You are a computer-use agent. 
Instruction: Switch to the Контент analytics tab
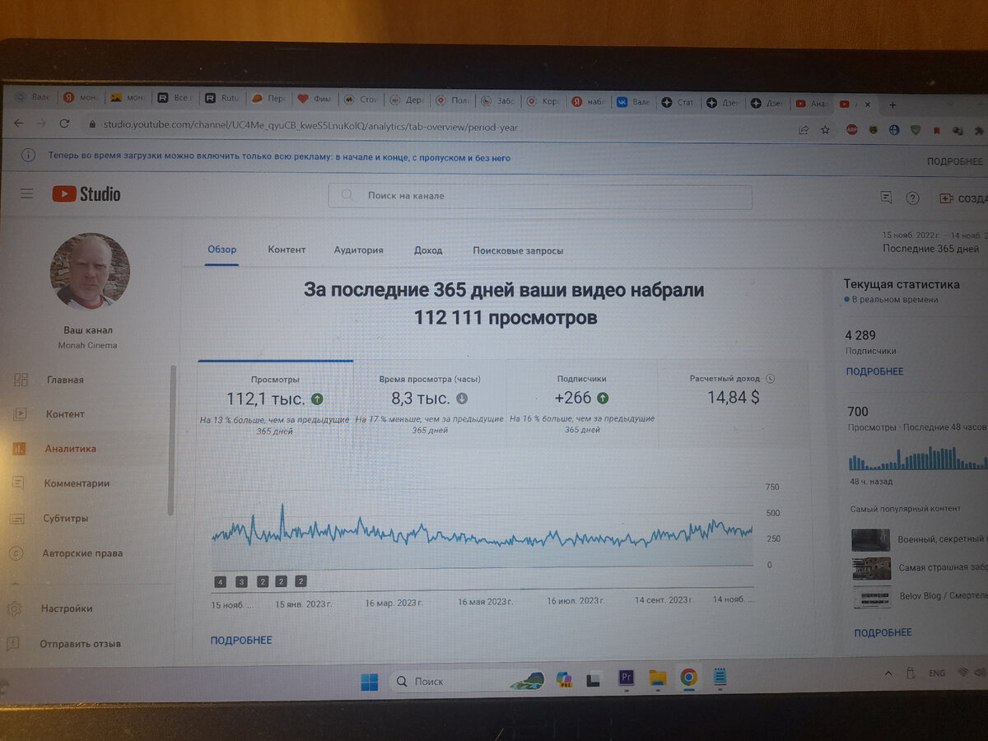tap(287, 249)
